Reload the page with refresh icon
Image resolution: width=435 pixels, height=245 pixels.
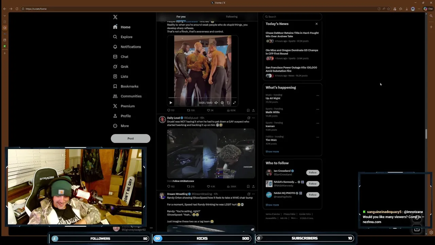click(17, 9)
